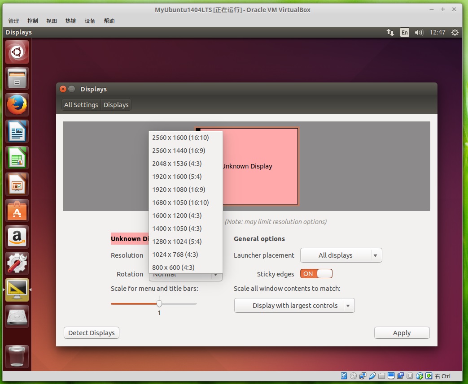Choose 1024 x 768 (4:3) resolution
Image resolution: width=468 pixels, height=384 pixels.
click(175, 255)
